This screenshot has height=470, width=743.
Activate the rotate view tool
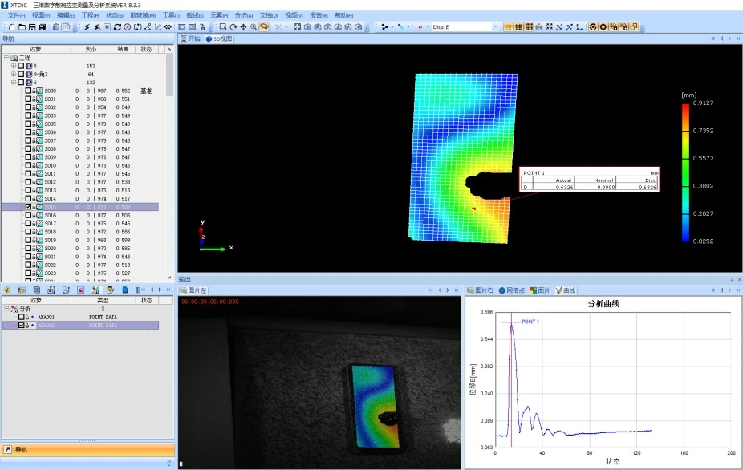pyautogui.click(x=233, y=27)
